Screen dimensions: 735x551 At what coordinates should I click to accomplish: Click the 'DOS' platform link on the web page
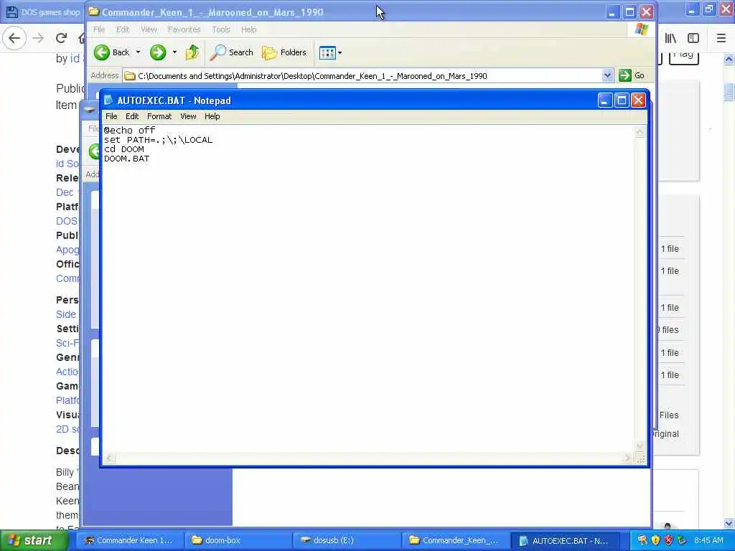pos(67,221)
